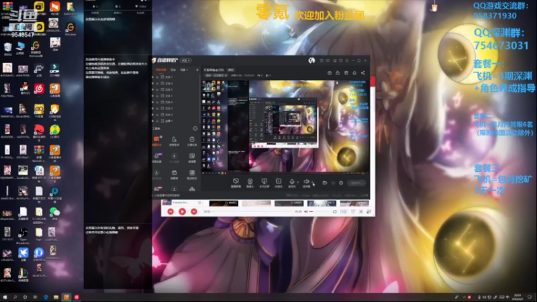Open the hamburger menu icon in the title bar
This screenshot has width=537, height=302.
(347, 60)
